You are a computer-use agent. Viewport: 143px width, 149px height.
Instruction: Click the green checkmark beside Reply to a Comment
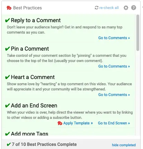tap(7, 20)
